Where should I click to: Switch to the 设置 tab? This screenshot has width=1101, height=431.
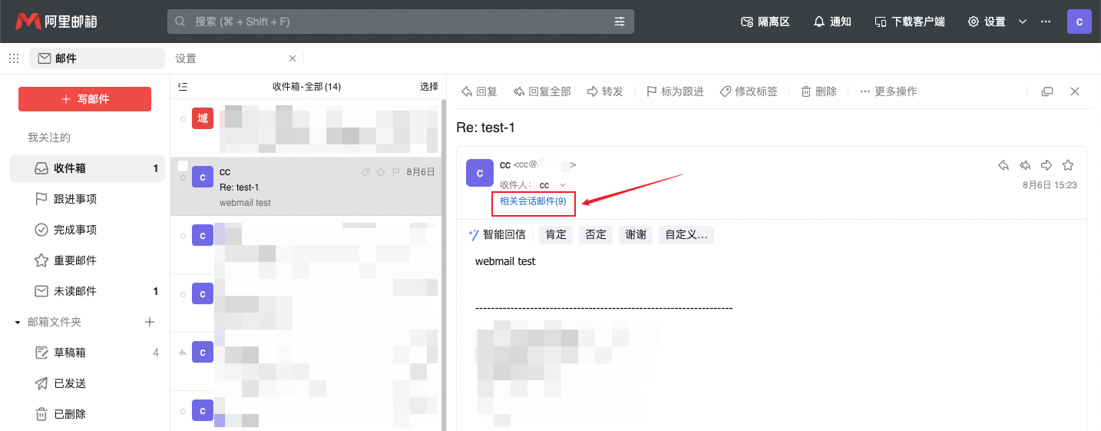(186, 58)
